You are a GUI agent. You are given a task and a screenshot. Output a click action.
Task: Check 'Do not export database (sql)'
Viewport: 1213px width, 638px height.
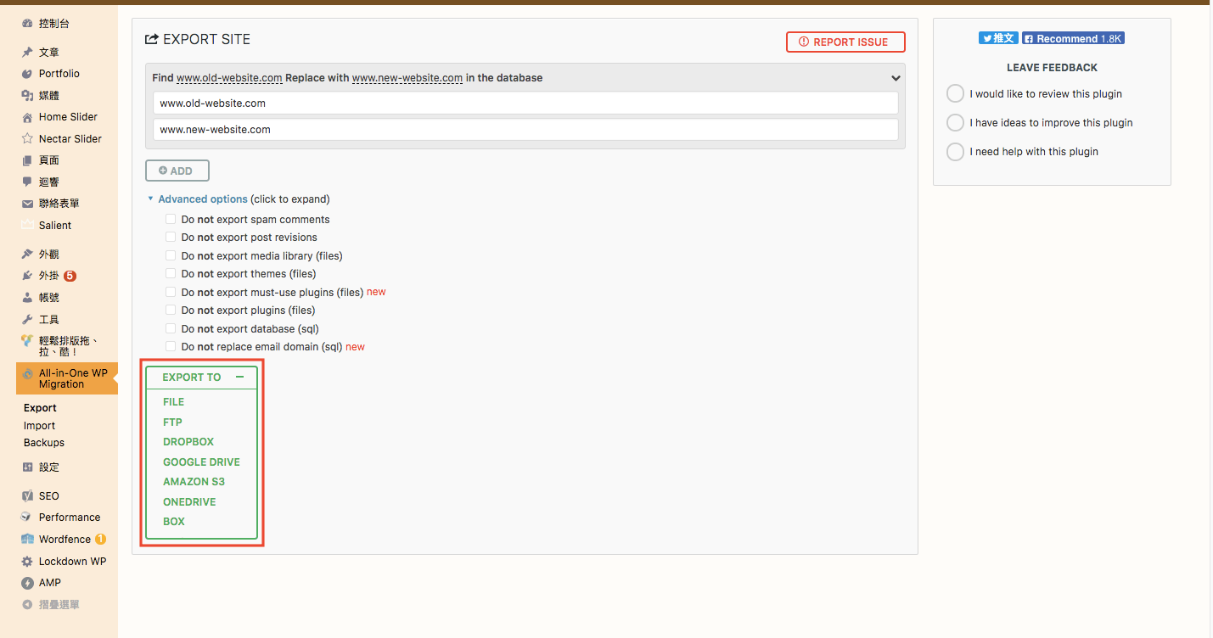coord(171,328)
